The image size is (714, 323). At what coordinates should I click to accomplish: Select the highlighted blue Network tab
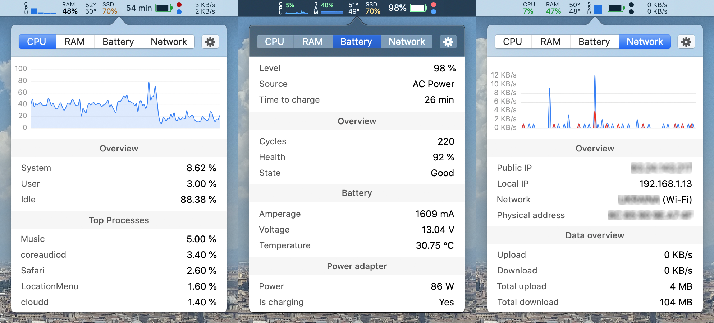click(645, 42)
